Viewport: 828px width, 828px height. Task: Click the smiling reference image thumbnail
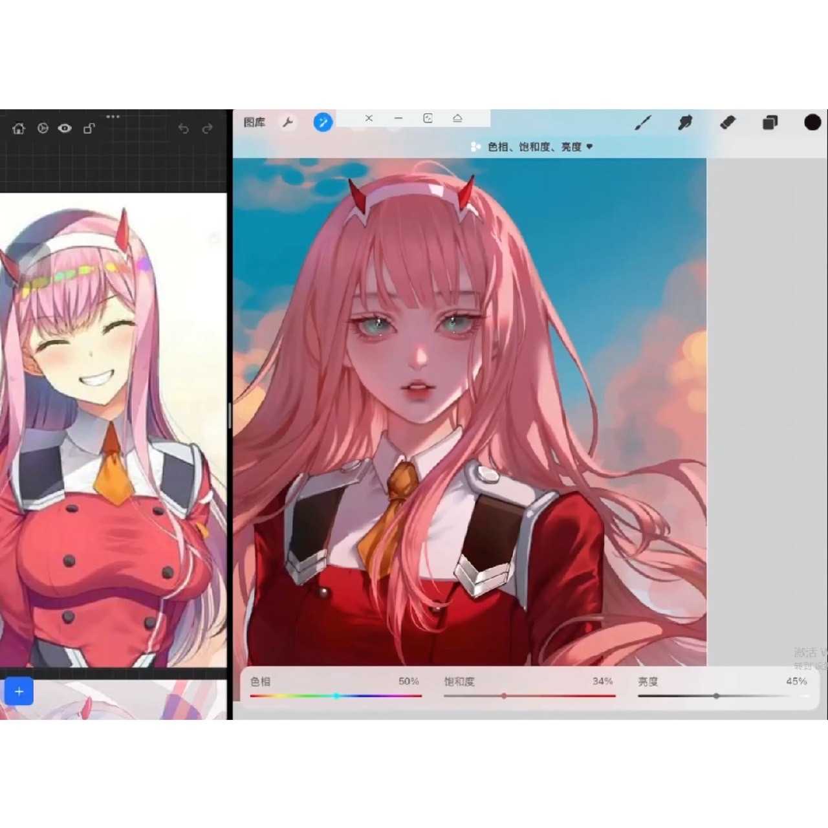[x=113, y=430]
